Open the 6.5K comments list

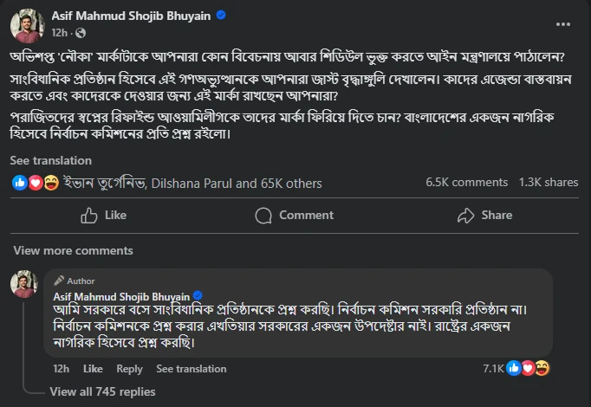pyautogui.click(x=466, y=183)
